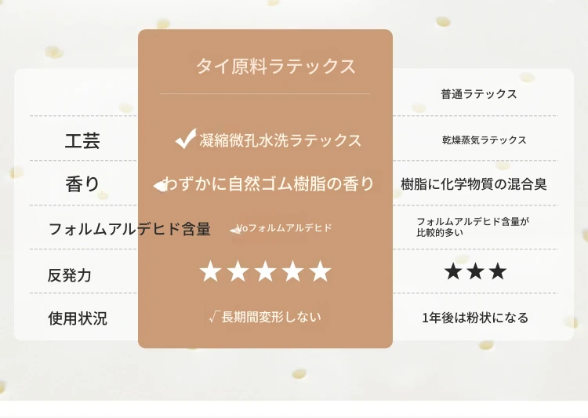Click the 使用状況 row label
The width and height of the screenshot is (588, 418).
78,318
